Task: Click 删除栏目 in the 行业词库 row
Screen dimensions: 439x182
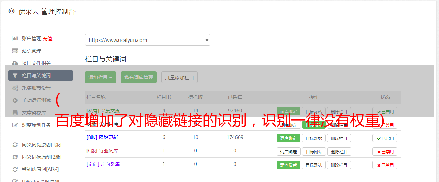Action: pyautogui.click(x=339, y=151)
